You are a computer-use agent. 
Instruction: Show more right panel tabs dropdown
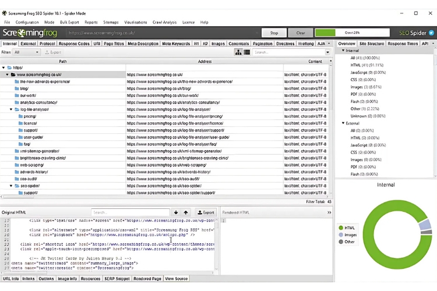click(x=433, y=44)
